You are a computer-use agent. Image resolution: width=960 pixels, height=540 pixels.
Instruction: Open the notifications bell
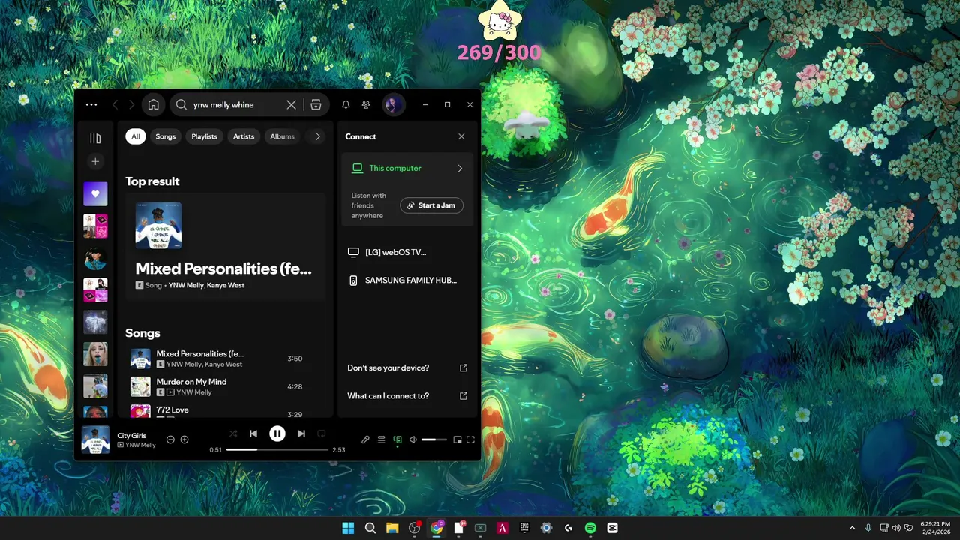point(346,105)
